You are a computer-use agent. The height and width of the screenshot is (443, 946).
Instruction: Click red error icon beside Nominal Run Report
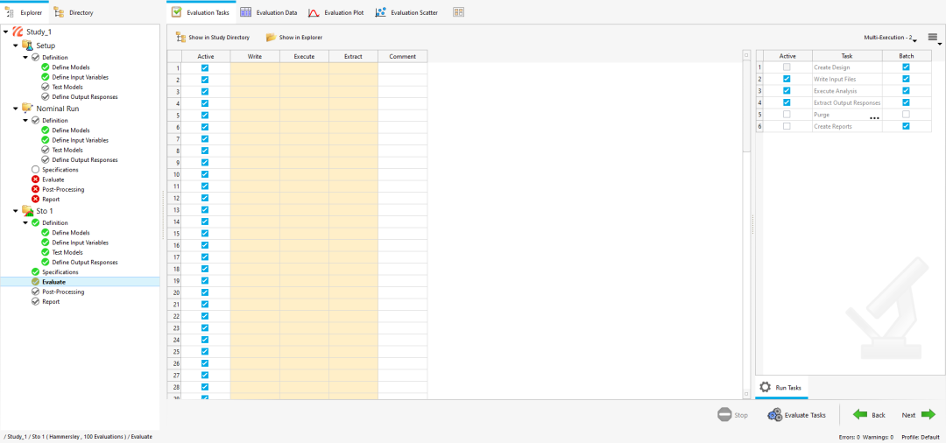pos(36,199)
